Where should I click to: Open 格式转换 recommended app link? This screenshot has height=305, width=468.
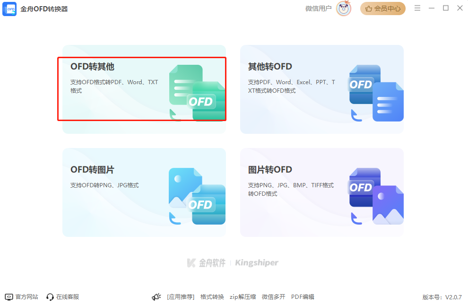212,296
